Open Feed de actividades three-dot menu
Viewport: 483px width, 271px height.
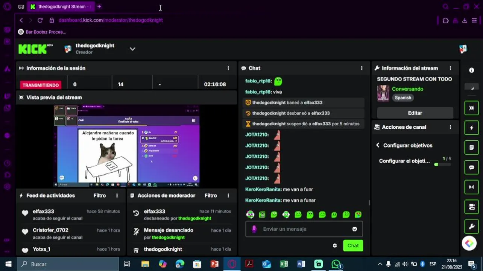pyautogui.click(x=117, y=196)
